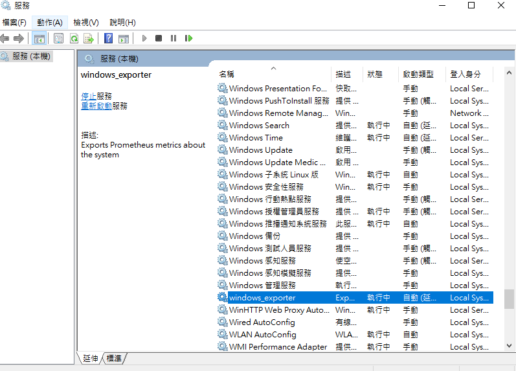Click the Restart Service toolbar icon
Viewport: 516px width, 371px height.
point(188,39)
